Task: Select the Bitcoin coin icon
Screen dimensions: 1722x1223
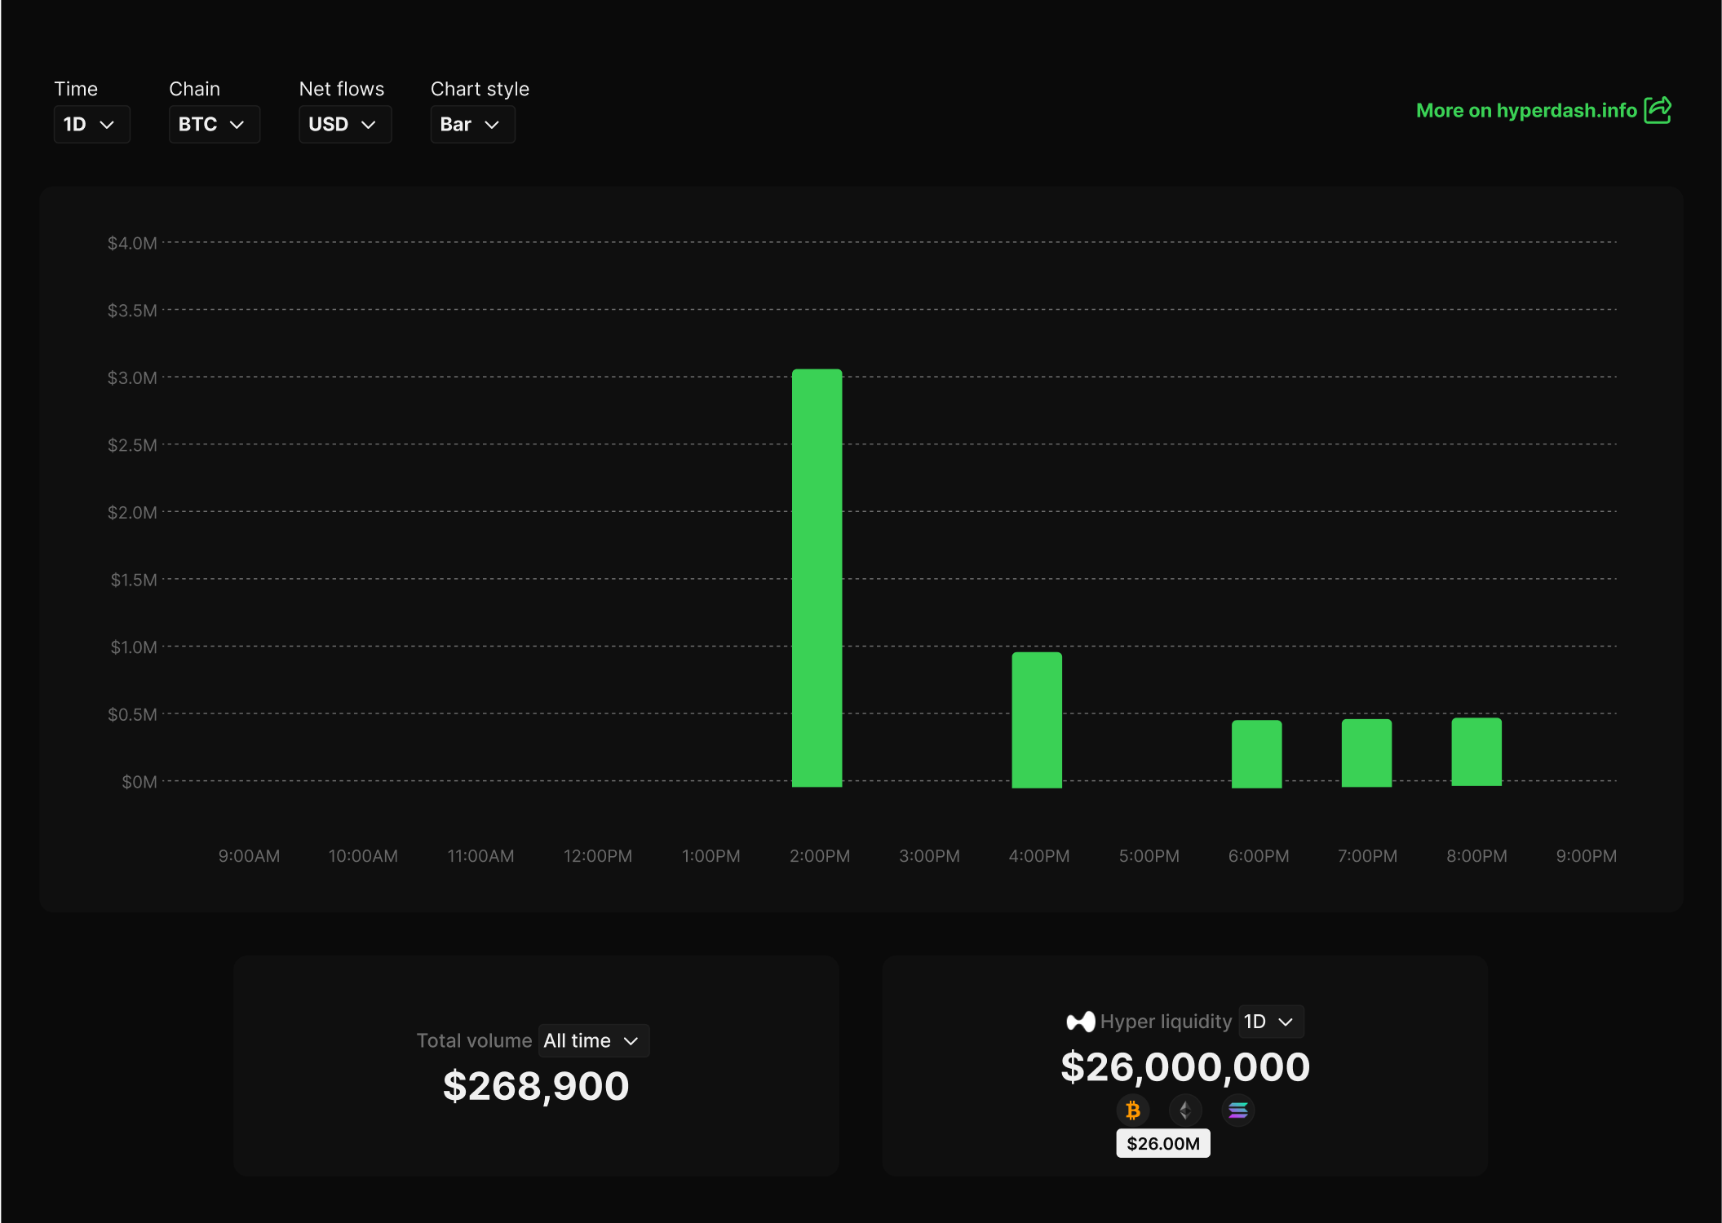Action: (x=1132, y=1110)
